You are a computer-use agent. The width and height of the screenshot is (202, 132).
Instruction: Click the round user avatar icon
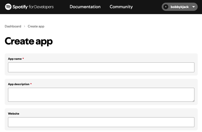coord(166,7)
